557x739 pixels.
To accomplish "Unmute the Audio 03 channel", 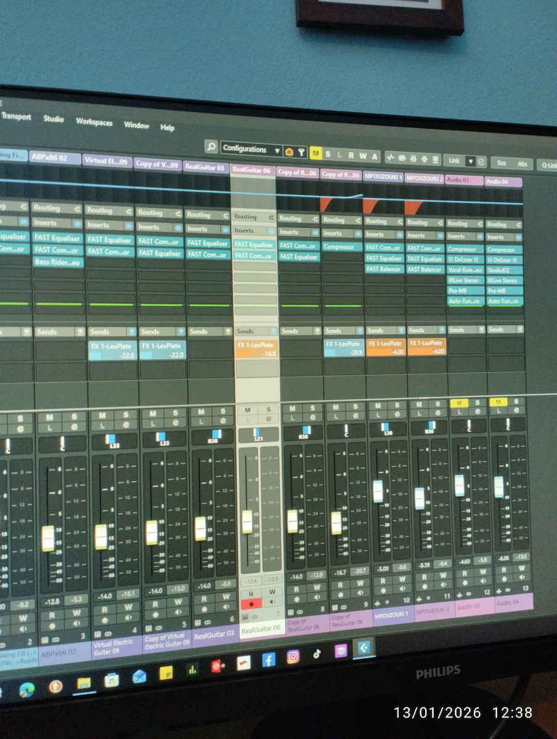I will 459,403.
